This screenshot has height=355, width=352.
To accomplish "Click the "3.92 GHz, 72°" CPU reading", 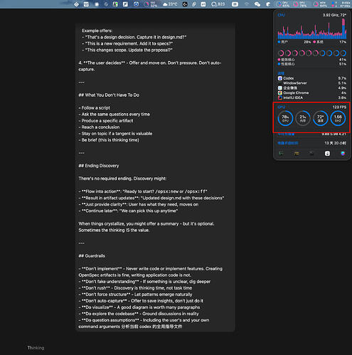I will (334, 15).
